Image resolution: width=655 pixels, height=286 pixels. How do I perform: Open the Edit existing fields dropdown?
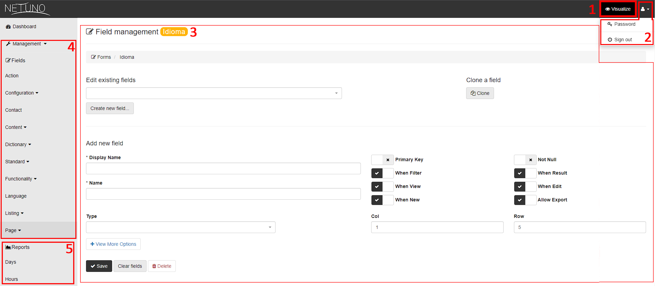[214, 93]
